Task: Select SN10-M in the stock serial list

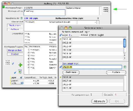Action: [93, 39]
